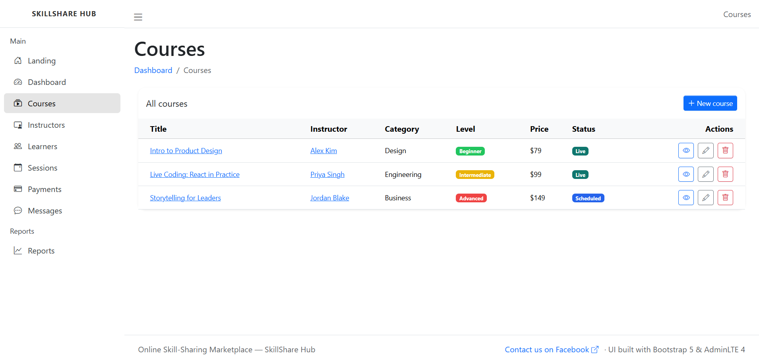Click the Reports chart icon
759x363 pixels.
[x=18, y=250]
